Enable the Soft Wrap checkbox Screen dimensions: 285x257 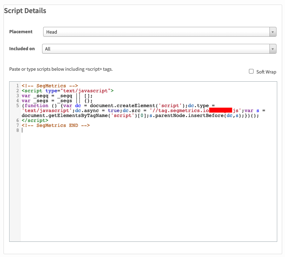251,71
